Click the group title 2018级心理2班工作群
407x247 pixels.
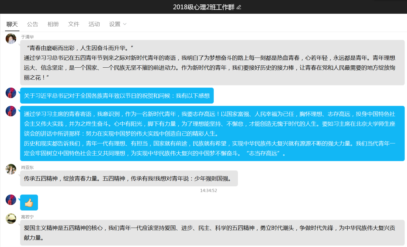pyautogui.click(x=204, y=7)
